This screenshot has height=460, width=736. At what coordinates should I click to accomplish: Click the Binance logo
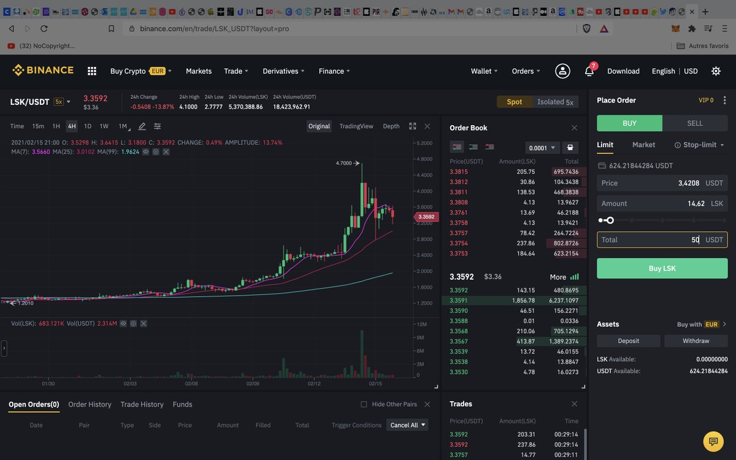coord(43,71)
